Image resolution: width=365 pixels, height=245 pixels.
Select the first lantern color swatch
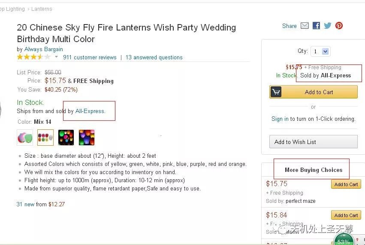coord(25,138)
